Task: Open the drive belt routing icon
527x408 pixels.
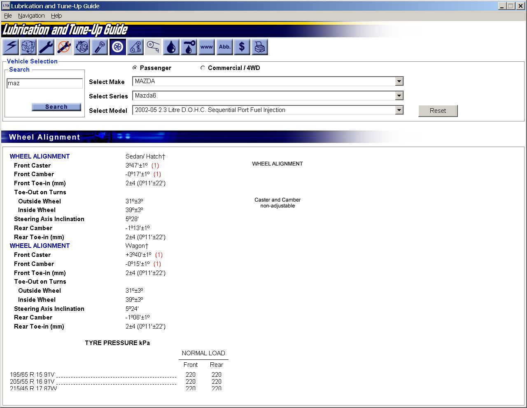Action: [x=135, y=47]
